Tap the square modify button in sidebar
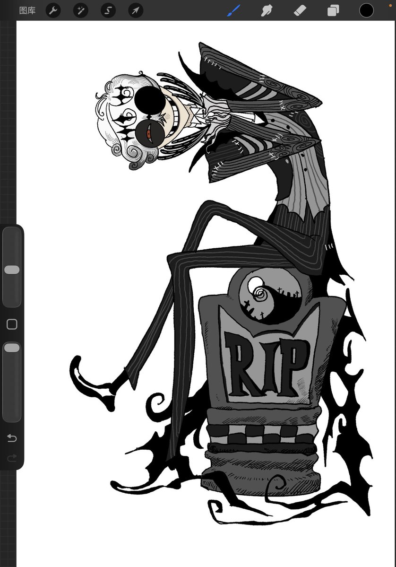Image resolution: width=396 pixels, height=567 pixels. [x=12, y=324]
